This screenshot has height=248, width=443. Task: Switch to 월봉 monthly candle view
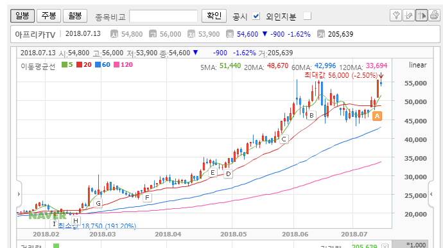(75, 15)
